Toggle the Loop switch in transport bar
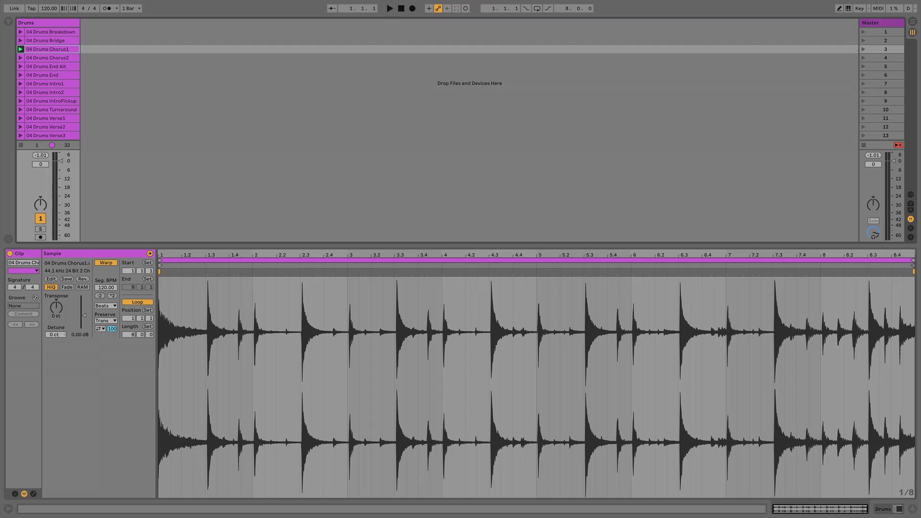 [537, 8]
